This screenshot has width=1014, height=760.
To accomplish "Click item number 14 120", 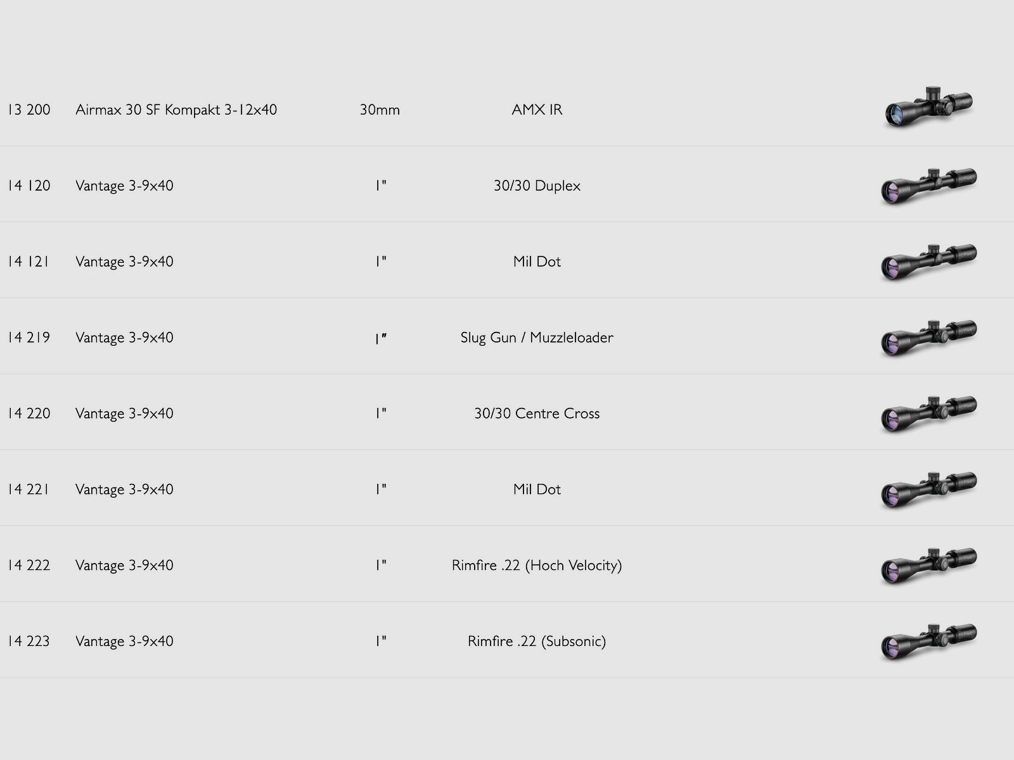I will pyautogui.click(x=29, y=186).
